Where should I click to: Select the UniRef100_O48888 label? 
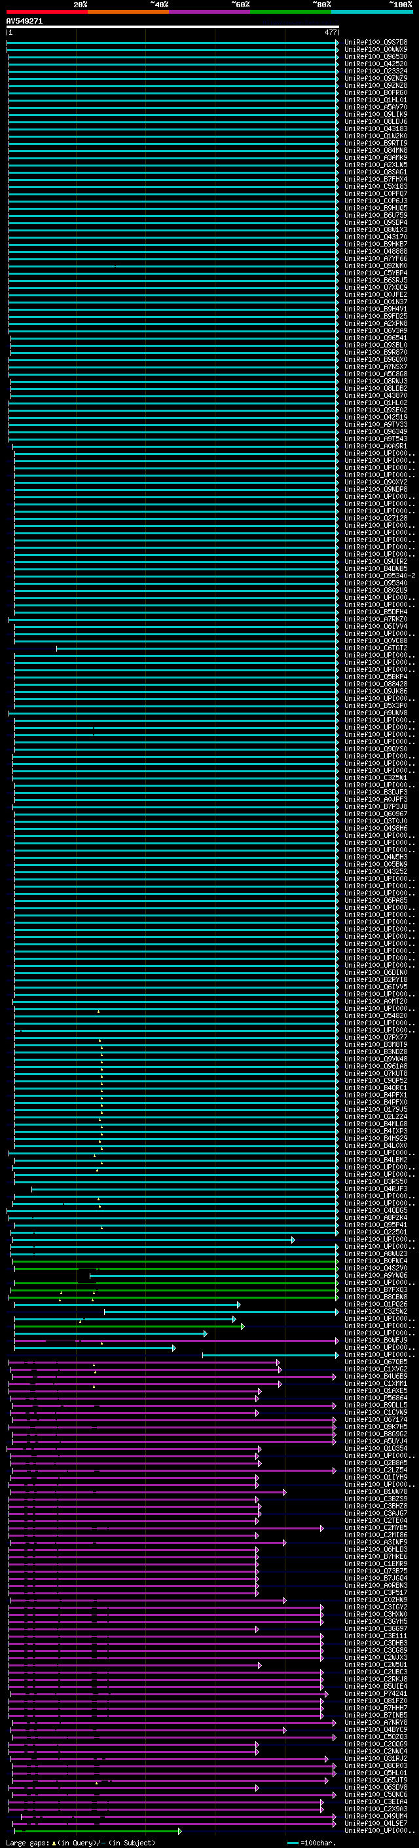(x=375, y=251)
